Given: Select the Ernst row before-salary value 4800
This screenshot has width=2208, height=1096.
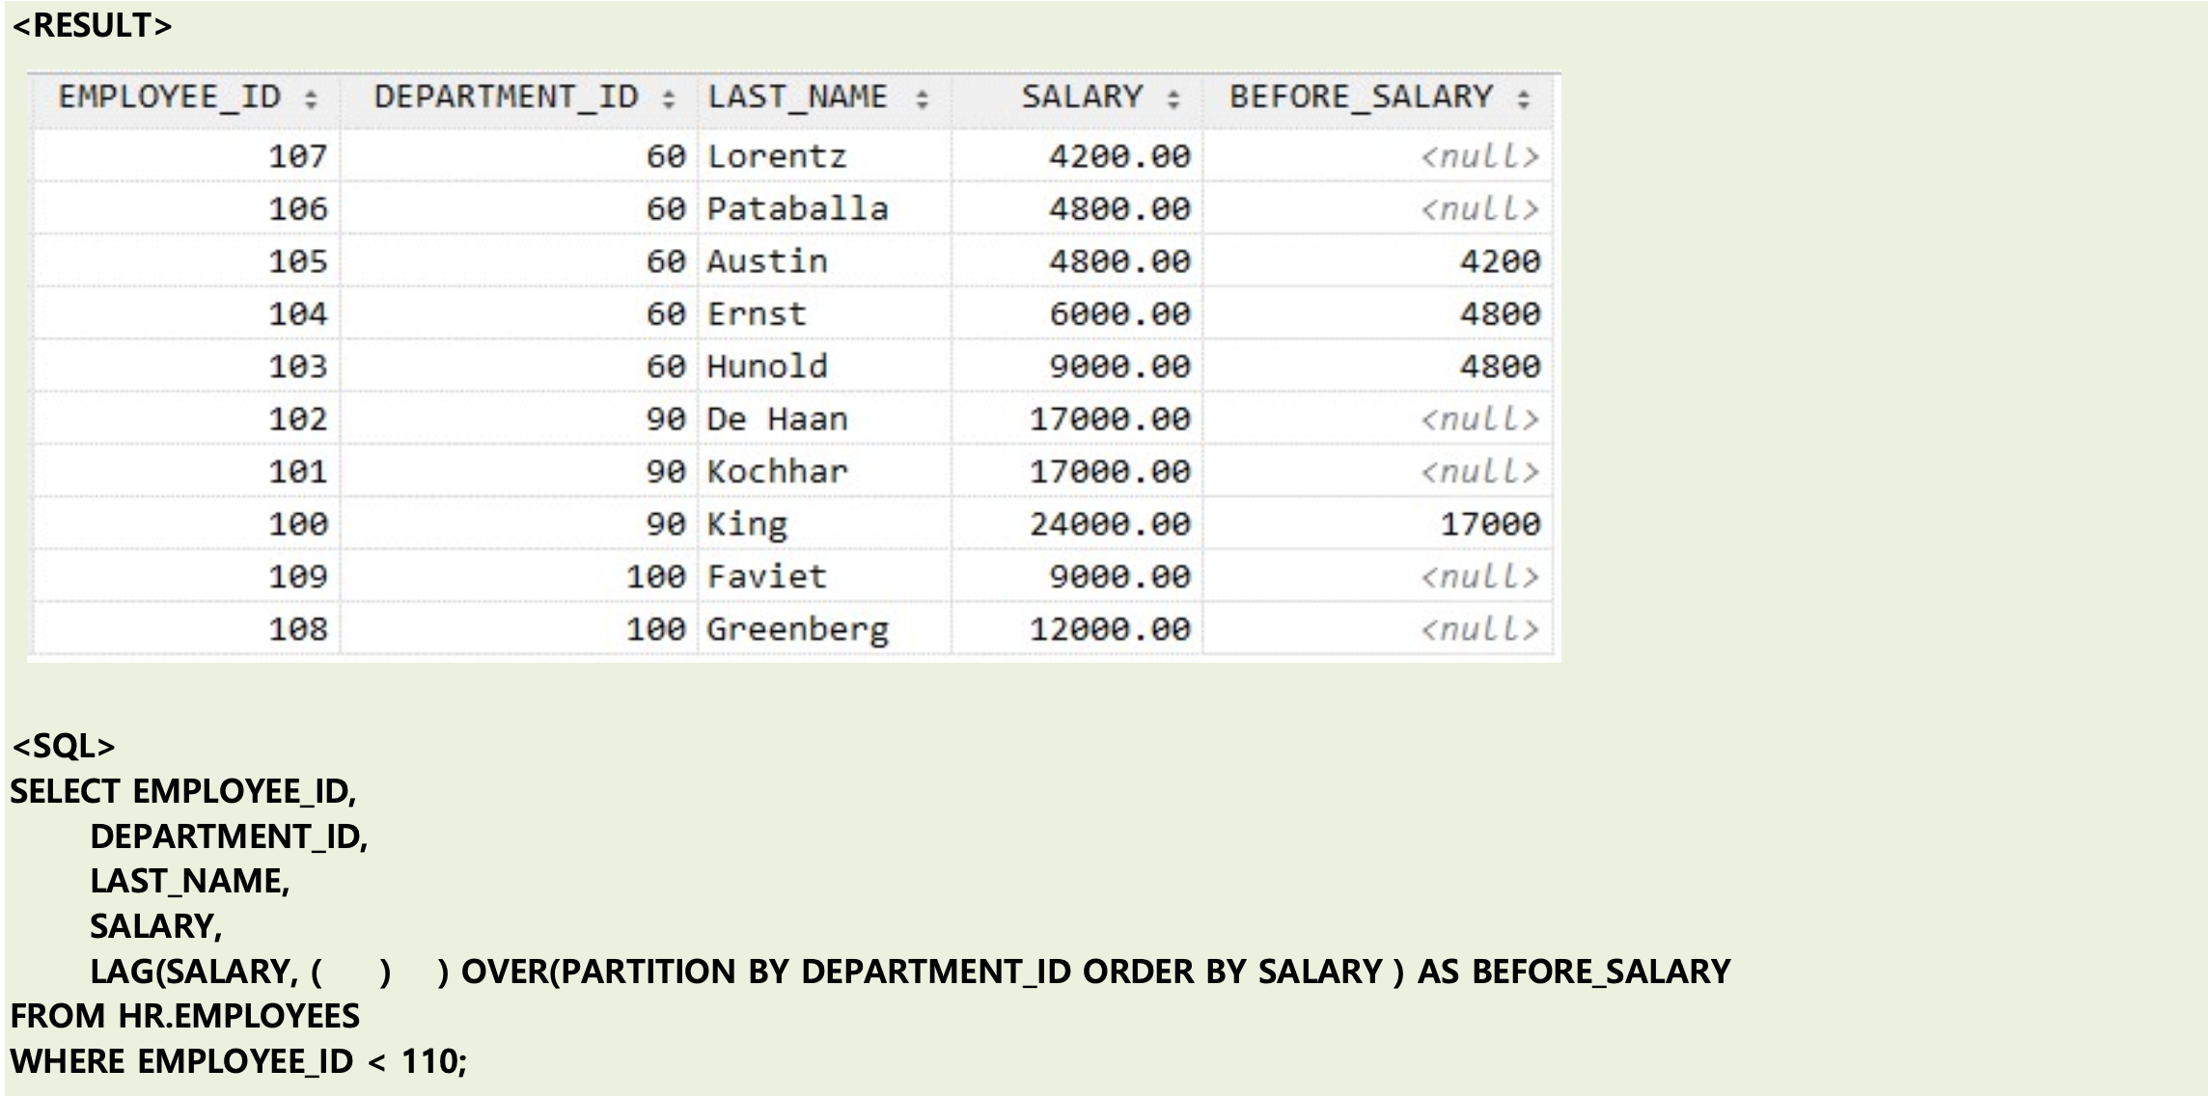Looking at the screenshot, I should point(1499,315).
